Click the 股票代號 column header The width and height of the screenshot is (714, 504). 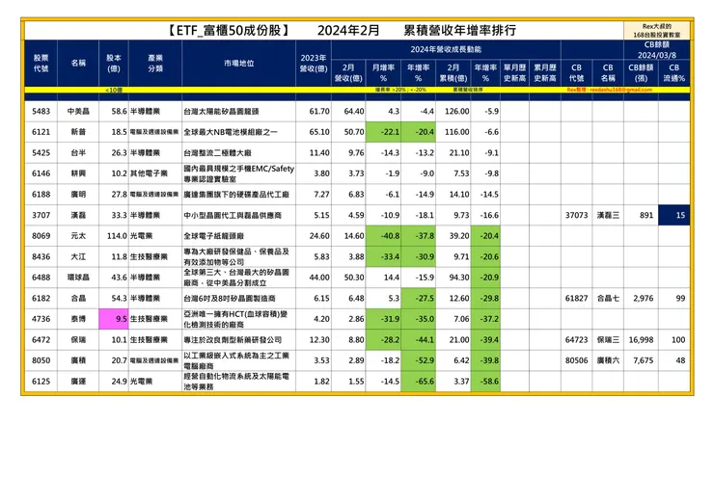point(41,64)
